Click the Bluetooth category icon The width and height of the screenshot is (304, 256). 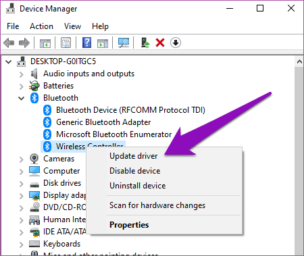tap(34, 98)
